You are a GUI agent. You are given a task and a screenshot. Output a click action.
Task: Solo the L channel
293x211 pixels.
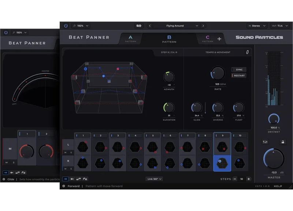71,153
